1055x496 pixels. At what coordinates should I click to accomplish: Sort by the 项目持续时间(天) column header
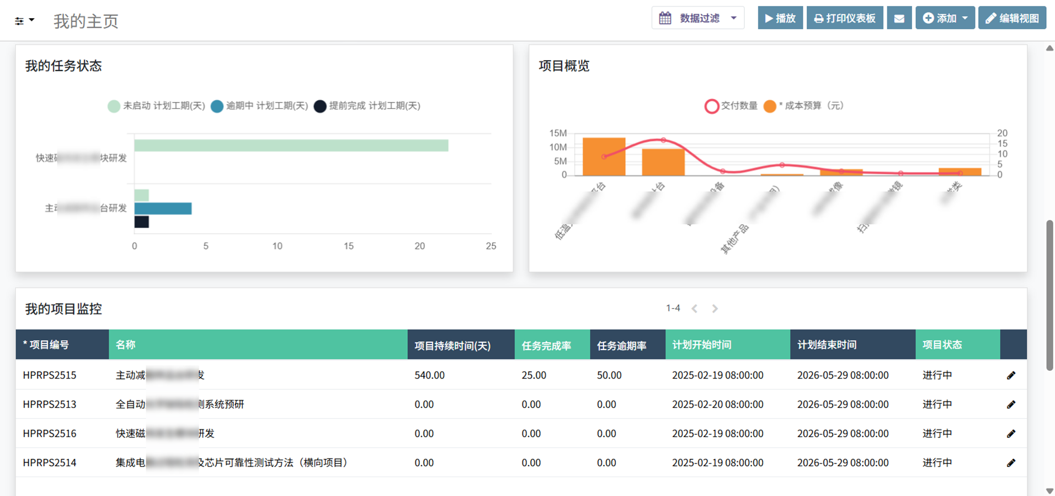(461, 344)
